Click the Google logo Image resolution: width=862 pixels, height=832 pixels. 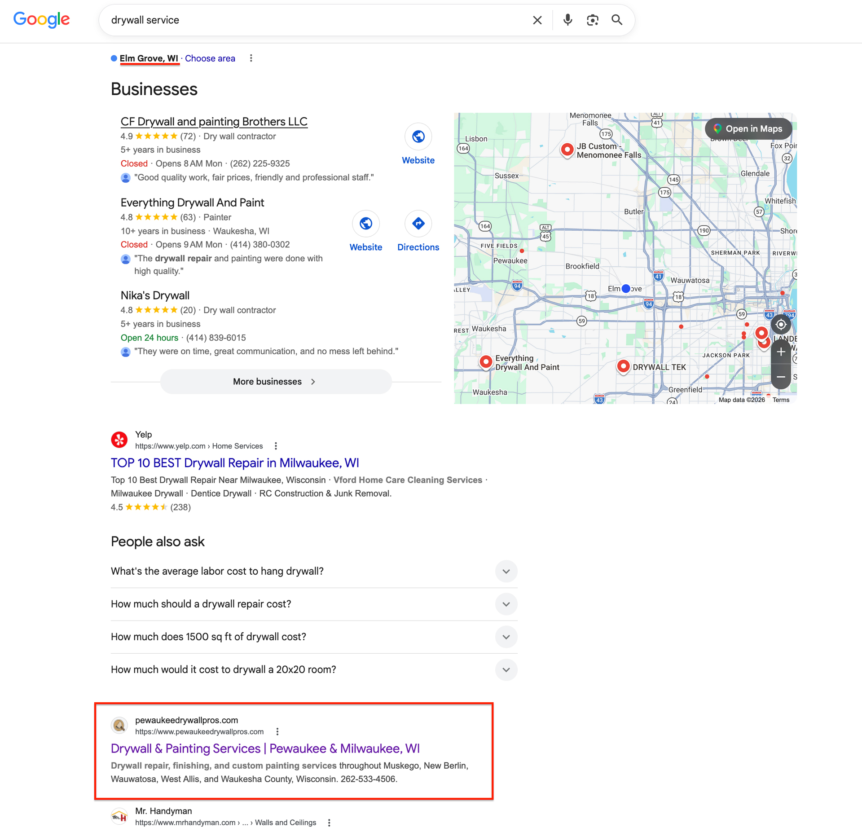(41, 20)
